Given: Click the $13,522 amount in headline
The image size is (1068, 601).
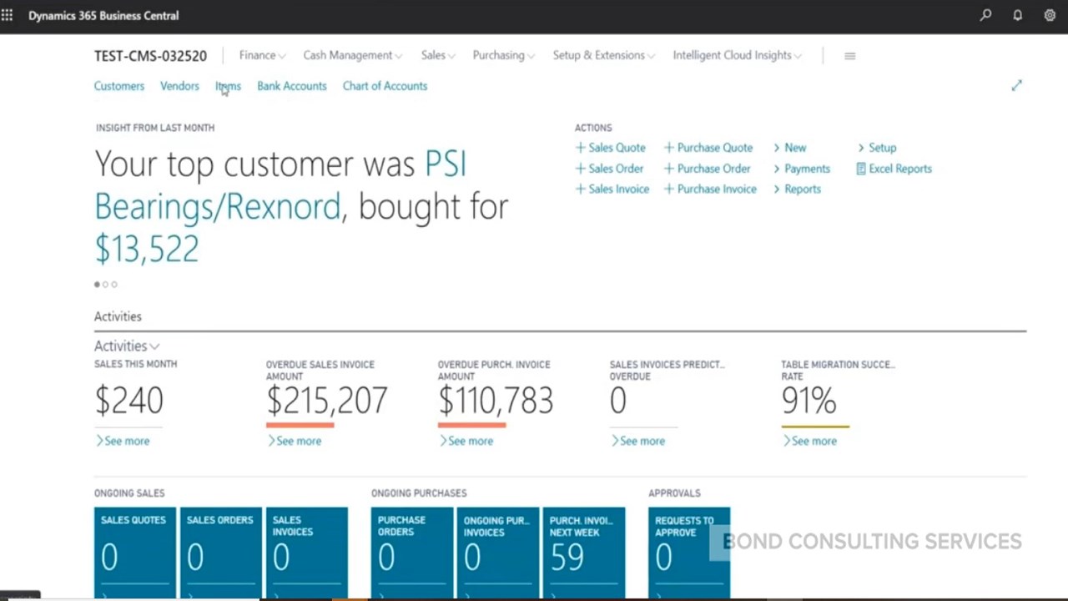Looking at the screenshot, I should click(x=147, y=249).
